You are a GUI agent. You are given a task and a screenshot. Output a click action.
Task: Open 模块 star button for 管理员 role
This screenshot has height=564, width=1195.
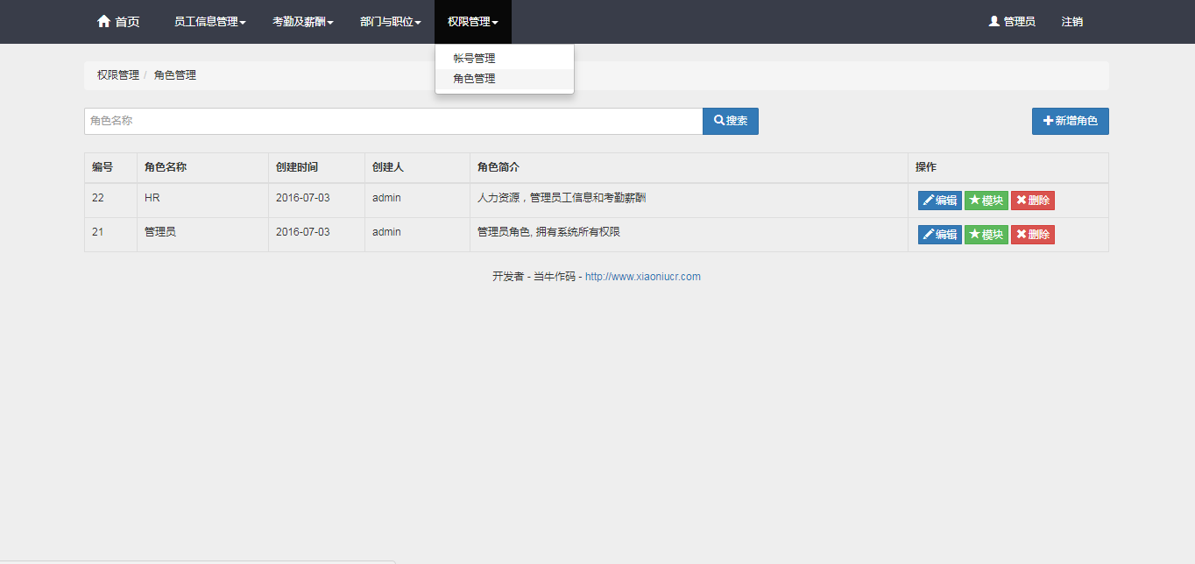tap(986, 235)
